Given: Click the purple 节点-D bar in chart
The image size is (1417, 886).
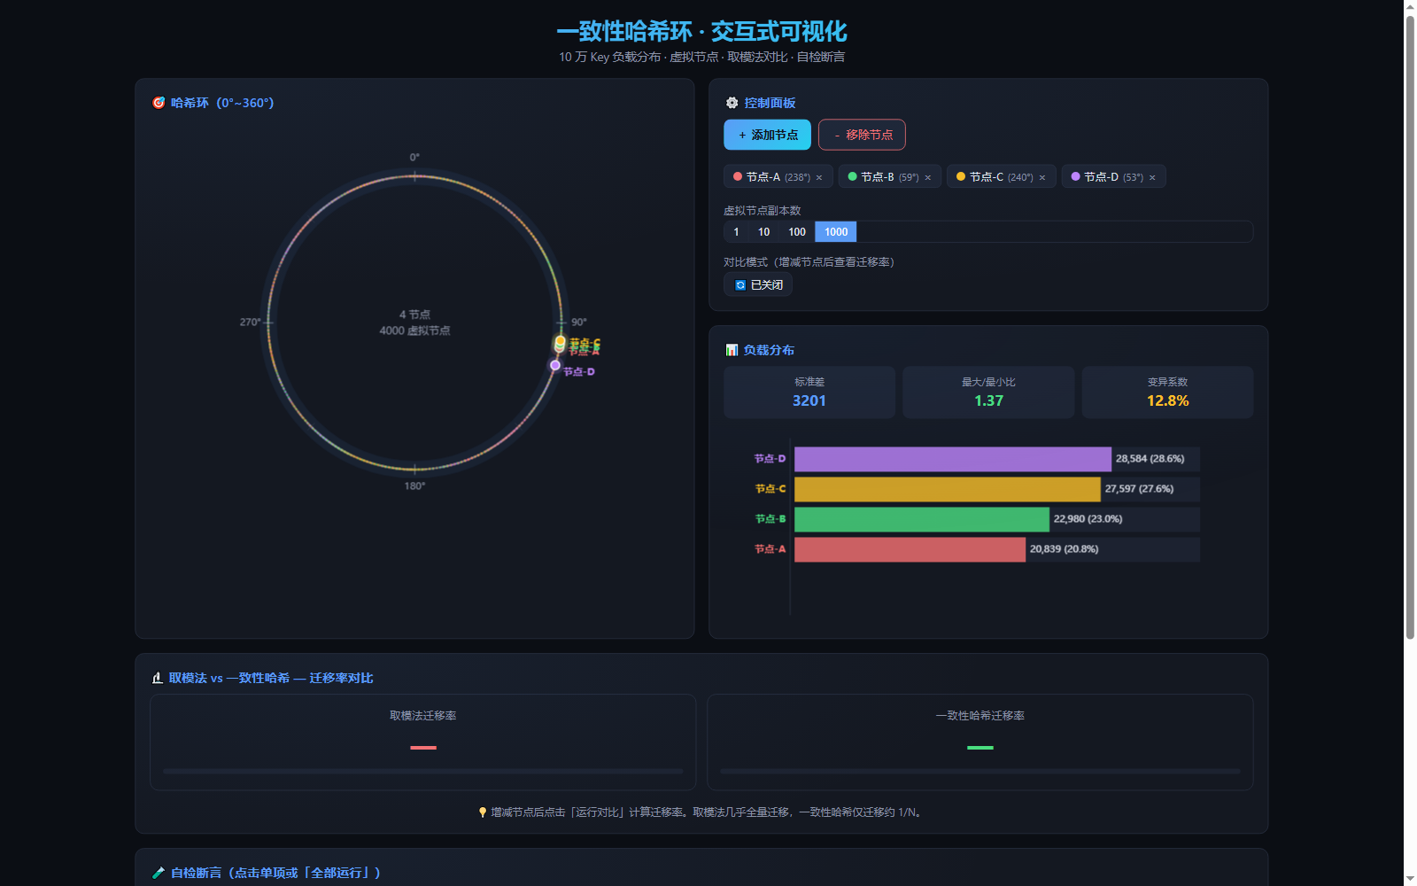Looking at the screenshot, I should 953,459.
